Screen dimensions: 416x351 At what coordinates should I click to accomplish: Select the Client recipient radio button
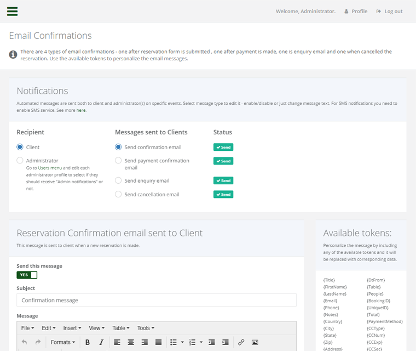[x=20, y=147]
